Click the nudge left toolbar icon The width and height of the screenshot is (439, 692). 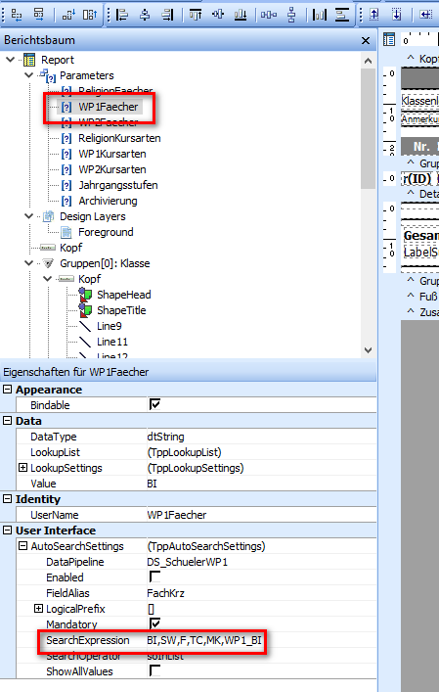[425, 15]
